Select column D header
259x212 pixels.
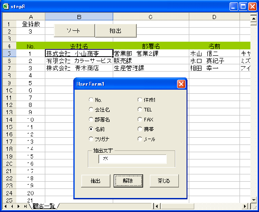(214, 17)
